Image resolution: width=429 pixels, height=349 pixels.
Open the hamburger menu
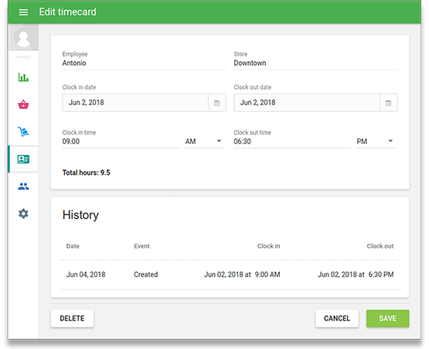[23, 12]
